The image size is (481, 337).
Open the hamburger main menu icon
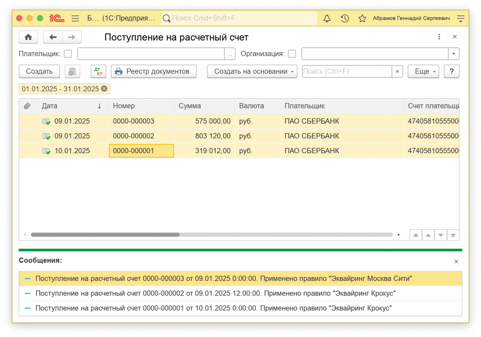click(75, 18)
